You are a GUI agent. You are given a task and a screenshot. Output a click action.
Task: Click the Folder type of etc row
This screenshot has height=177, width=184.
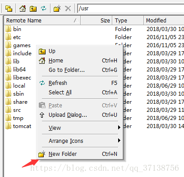(124, 37)
